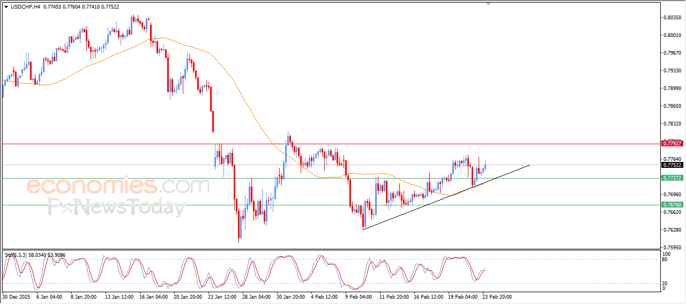Viewport: 686px width, 304px height.
Task: Click the economies.com watermark logo
Action: tap(118, 187)
